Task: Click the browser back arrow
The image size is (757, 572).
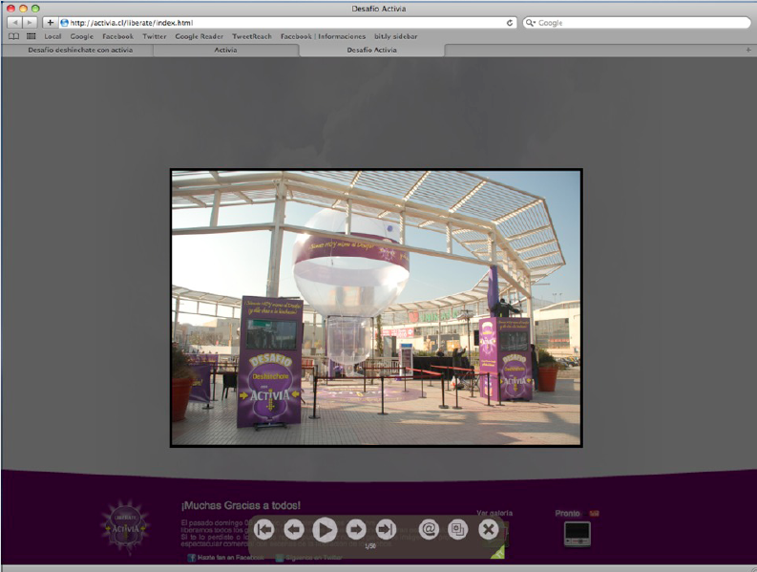Action: [14, 22]
